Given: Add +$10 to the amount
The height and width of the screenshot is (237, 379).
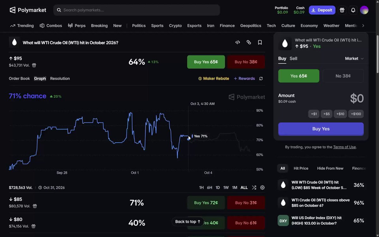Looking at the screenshot, I should [340, 114].
